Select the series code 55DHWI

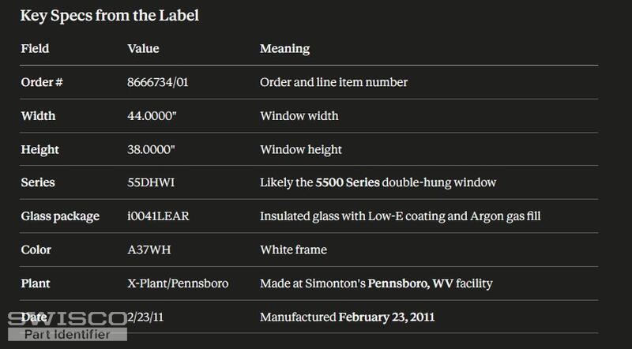(151, 182)
